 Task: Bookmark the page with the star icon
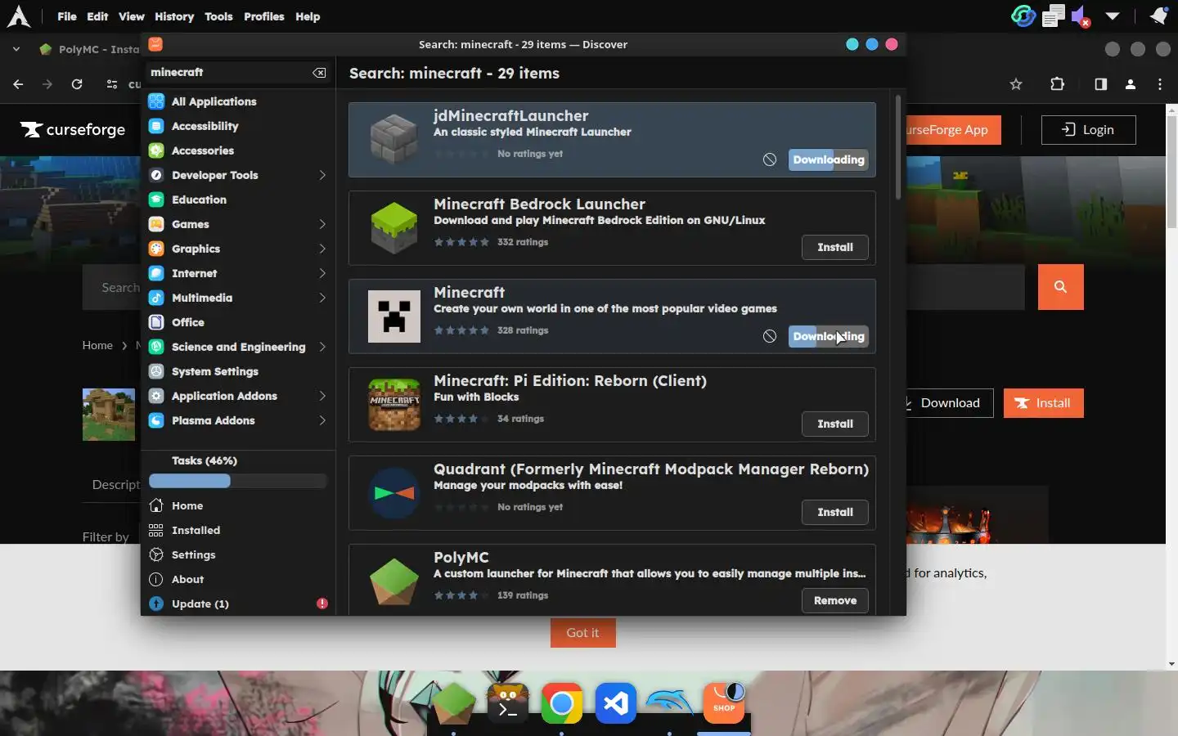click(1016, 84)
